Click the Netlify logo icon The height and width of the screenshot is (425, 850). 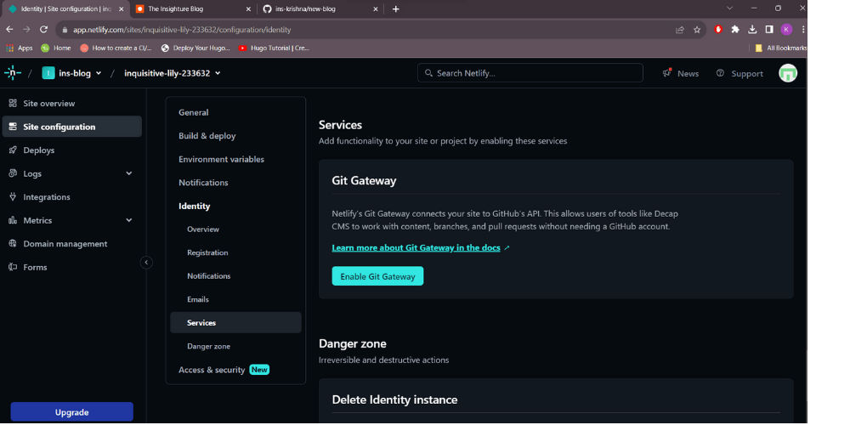(x=13, y=73)
